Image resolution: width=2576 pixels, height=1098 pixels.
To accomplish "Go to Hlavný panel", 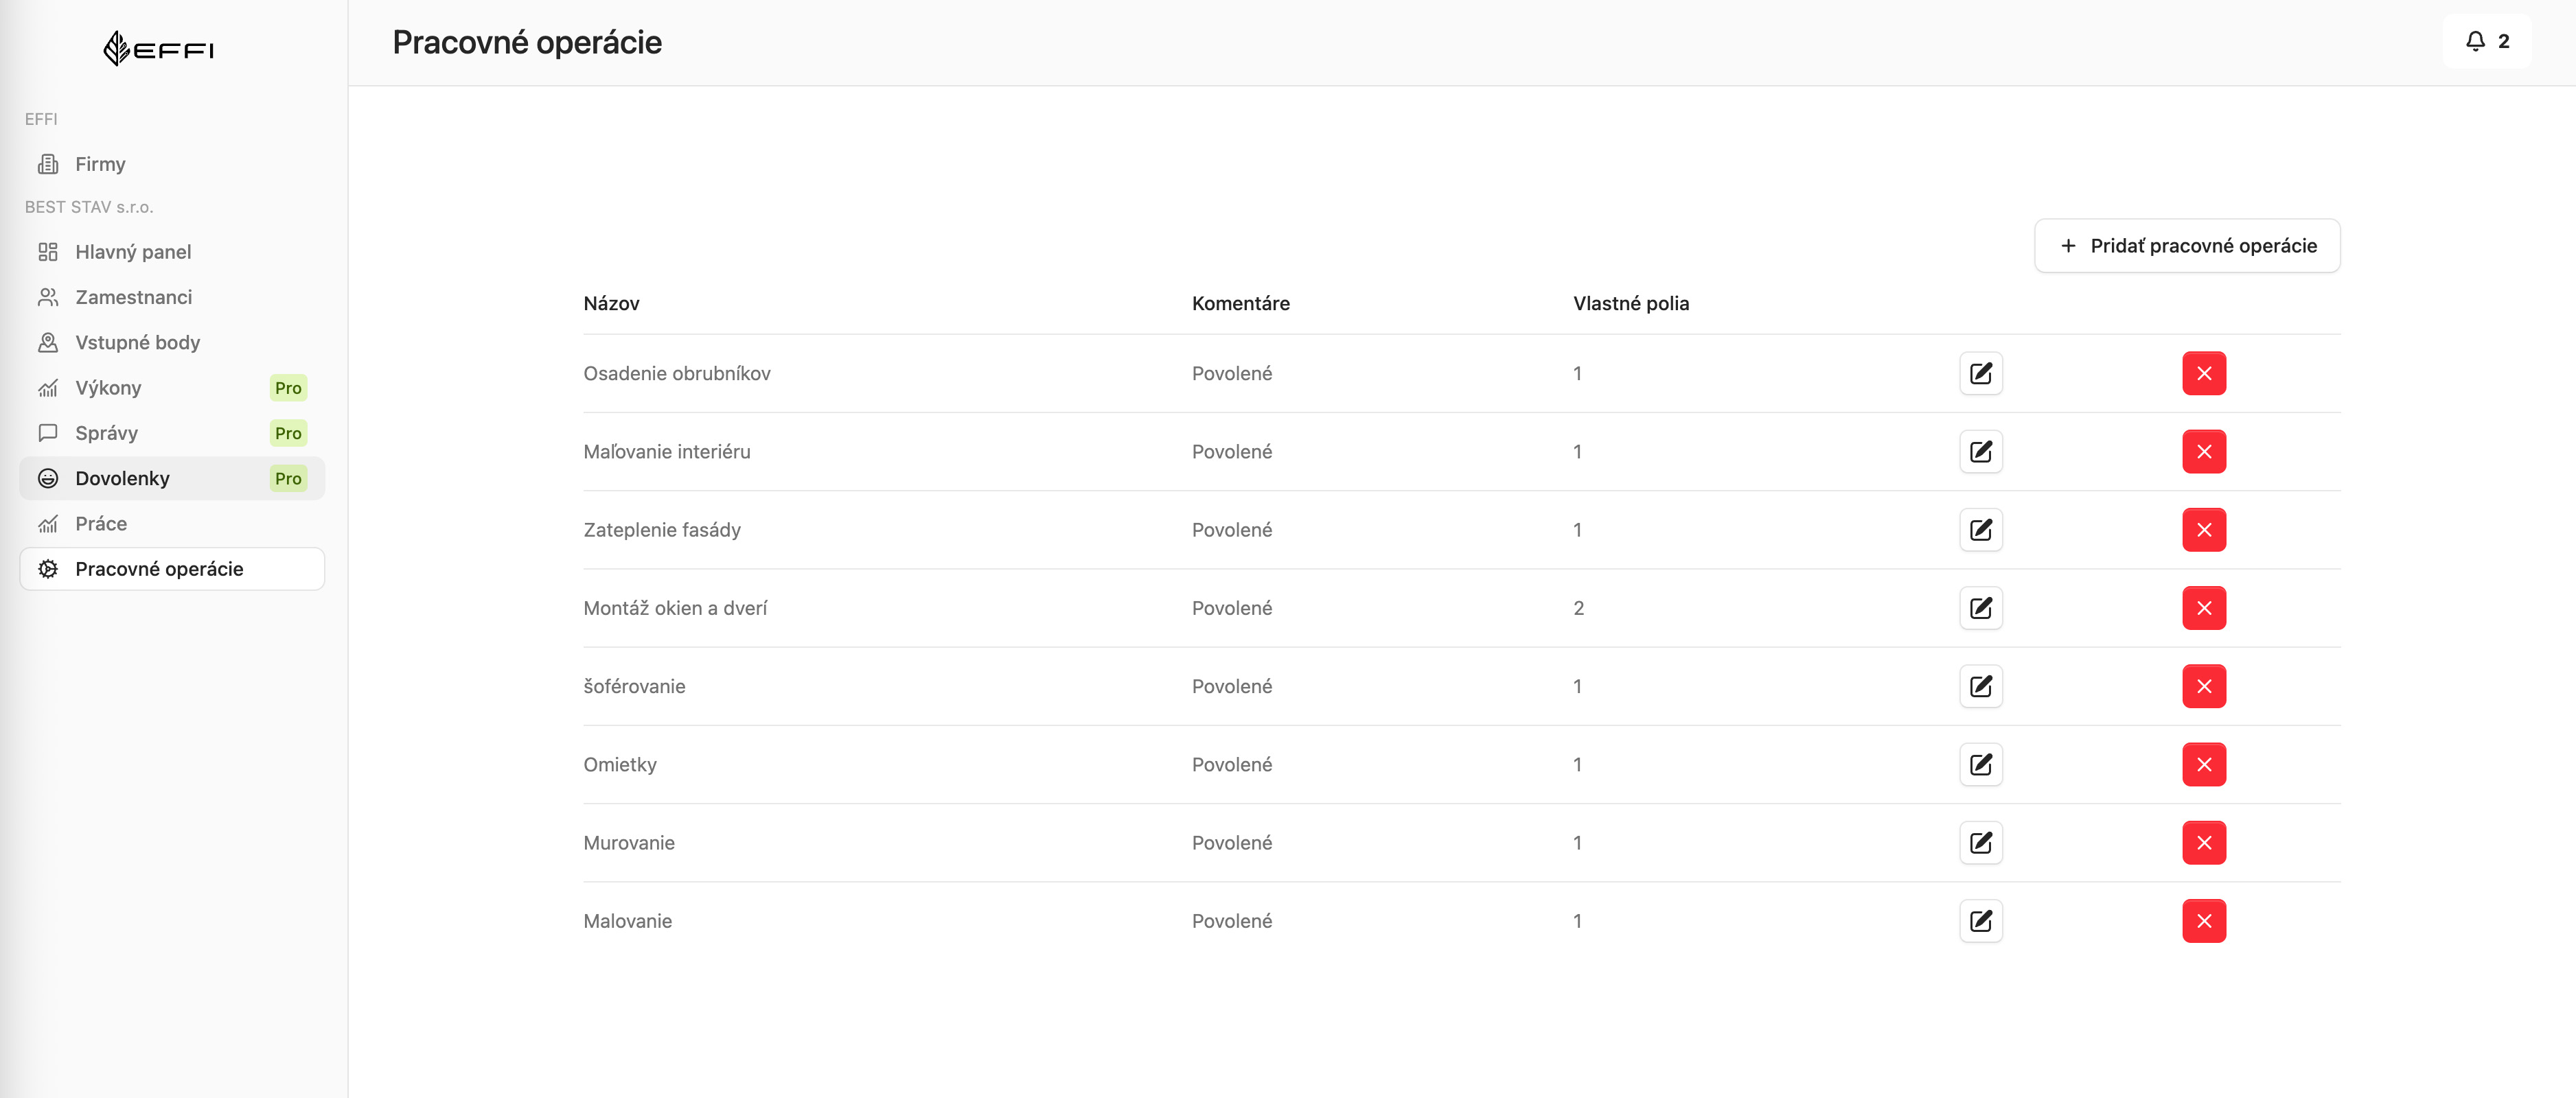I will [133, 252].
